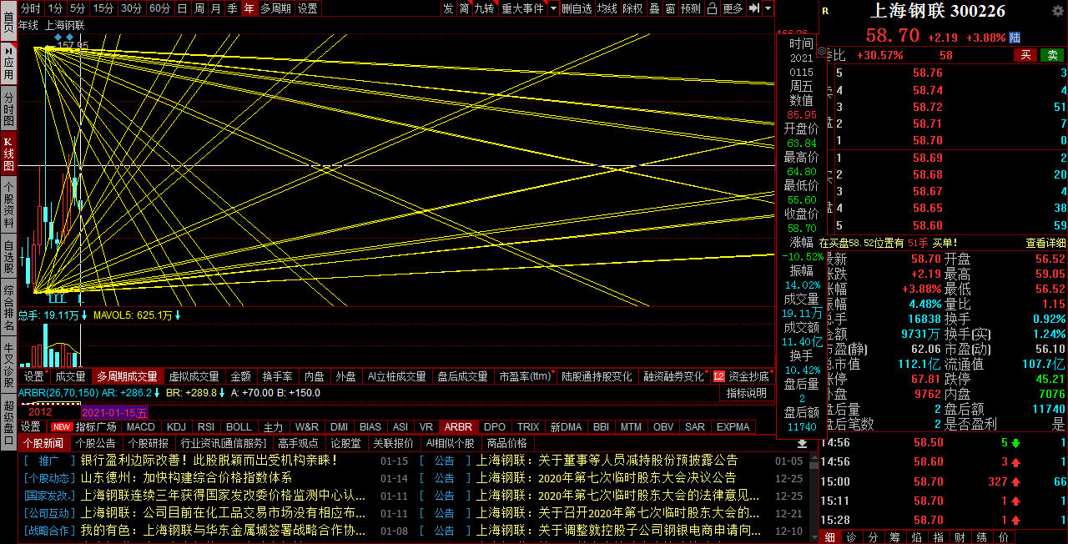Toggle the 预测 forecast option
This screenshot has height=544, width=1068.
(691, 8)
